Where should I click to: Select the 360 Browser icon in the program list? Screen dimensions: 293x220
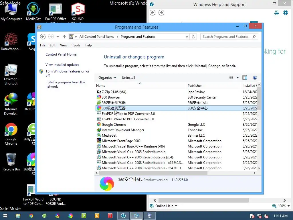point(99,97)
